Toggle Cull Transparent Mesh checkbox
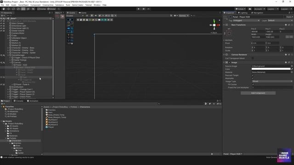 tap(253, 58)
